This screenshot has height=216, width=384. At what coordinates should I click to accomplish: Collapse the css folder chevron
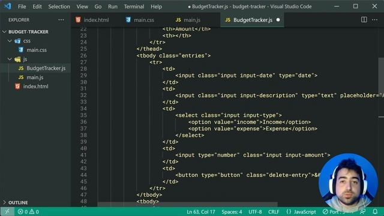coord(10,41)
